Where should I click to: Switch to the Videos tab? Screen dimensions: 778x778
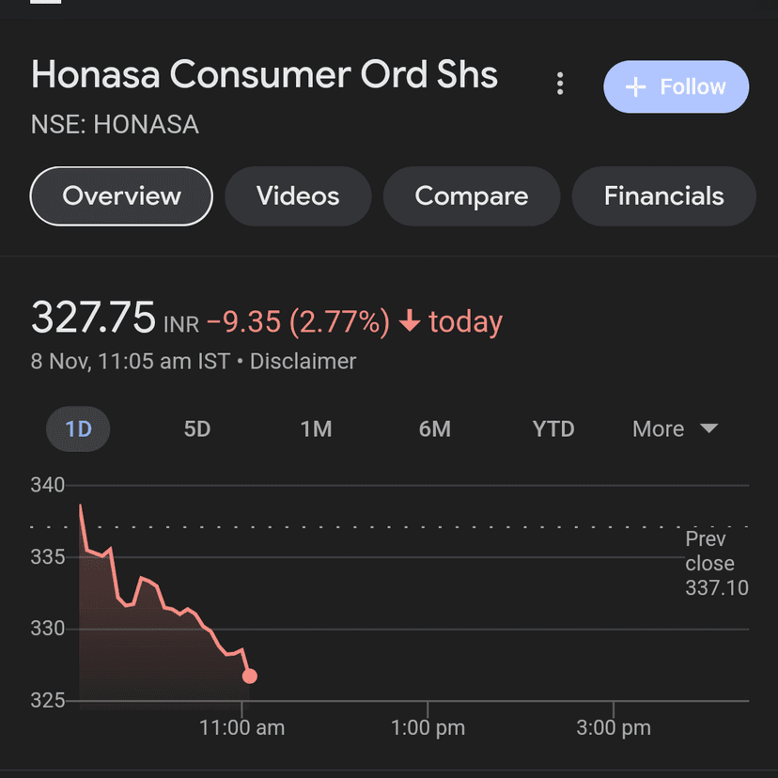[298, 196]
